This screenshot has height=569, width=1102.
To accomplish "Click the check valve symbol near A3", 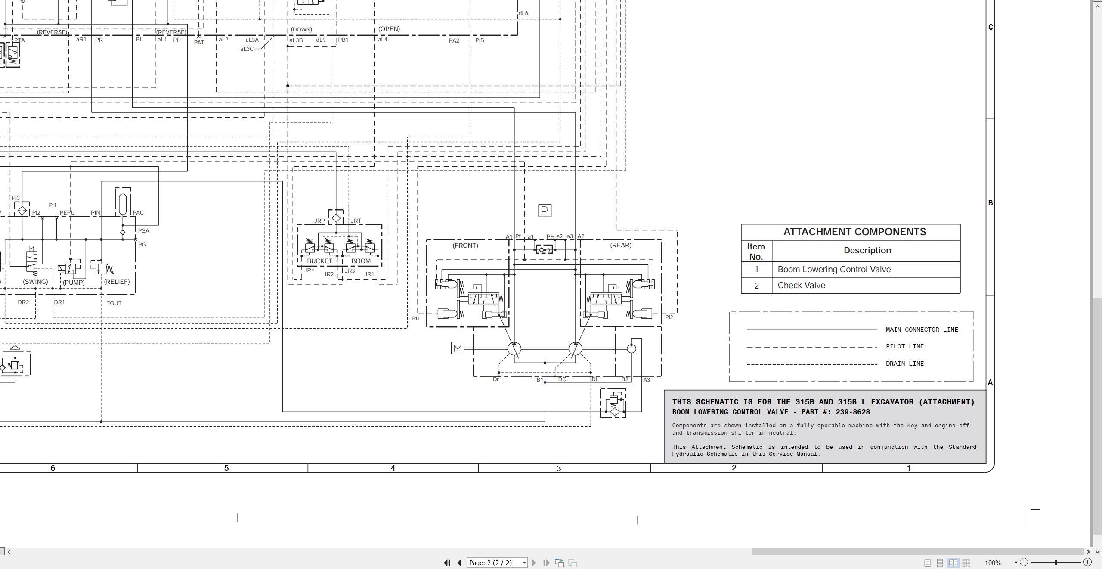I will coord(613,403).
